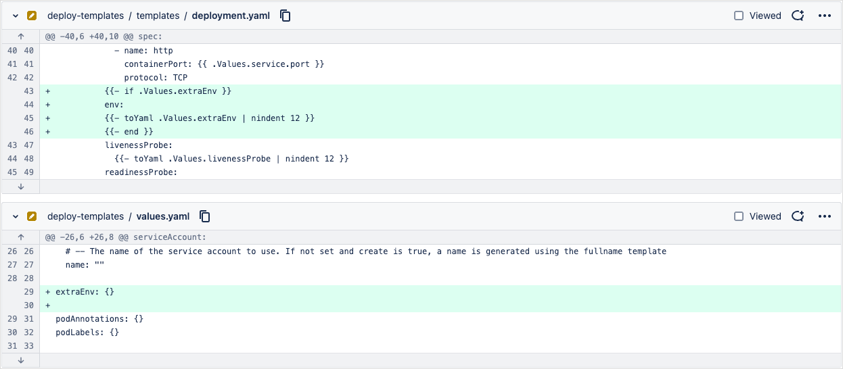The height and width of the screenshot is (369, 843).
Task: Click hunk header '@@ -40,6 +40,10 @@ spec:'
Action: tap(104, 36)
